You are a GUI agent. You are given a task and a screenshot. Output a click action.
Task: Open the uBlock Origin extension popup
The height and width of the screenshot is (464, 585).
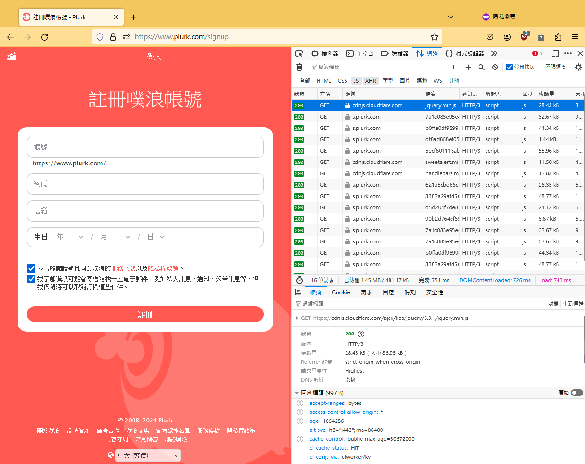point(524,36)
